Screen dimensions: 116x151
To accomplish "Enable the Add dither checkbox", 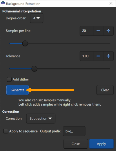I will (9, 79).
